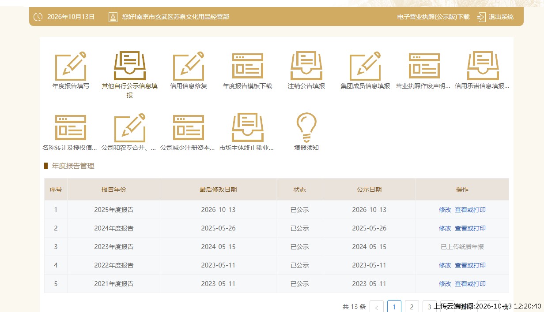This screenshot has height=312, width=544.
Task: Click the 营业执照作废声明 icon
Action: tap(424, 66)
